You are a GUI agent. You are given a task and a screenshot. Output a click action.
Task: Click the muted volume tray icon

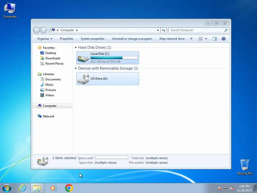pyautogui.click(x=232, y=188)
